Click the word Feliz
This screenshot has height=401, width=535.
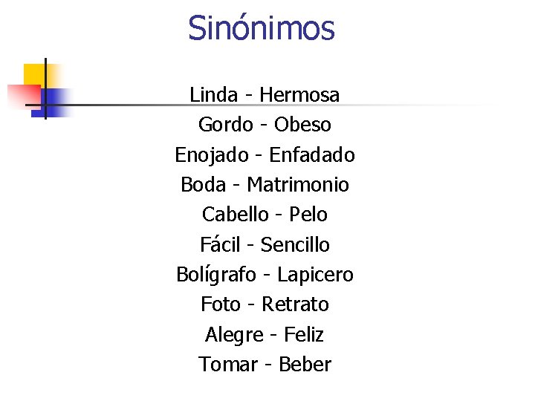(304, 335)
